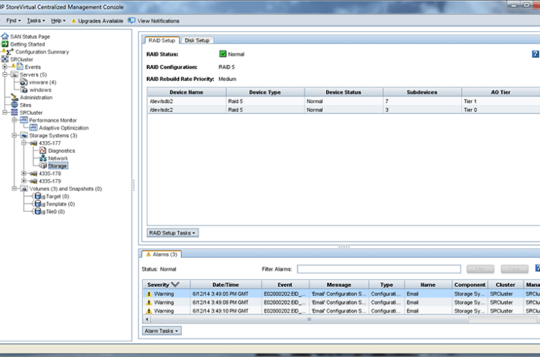
Task: Switch to the Disk Setup tab
Action: pyautogui.click(x=197, y=40)
